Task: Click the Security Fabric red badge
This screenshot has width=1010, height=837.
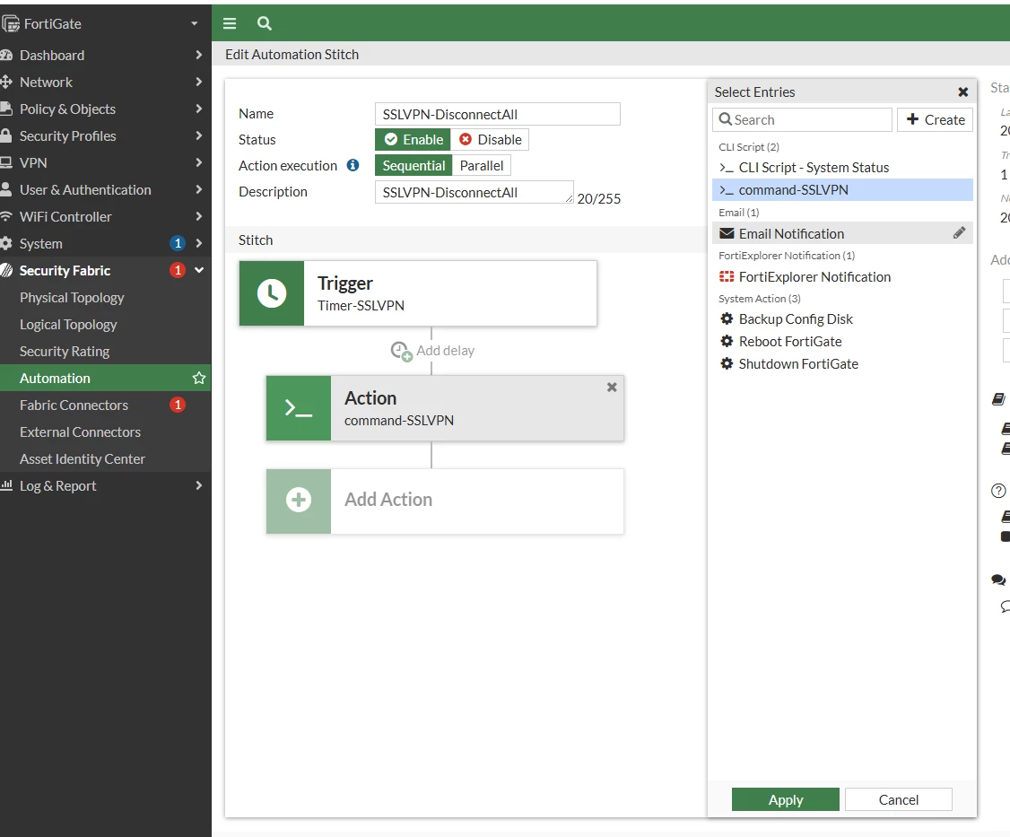Action: 178,271
